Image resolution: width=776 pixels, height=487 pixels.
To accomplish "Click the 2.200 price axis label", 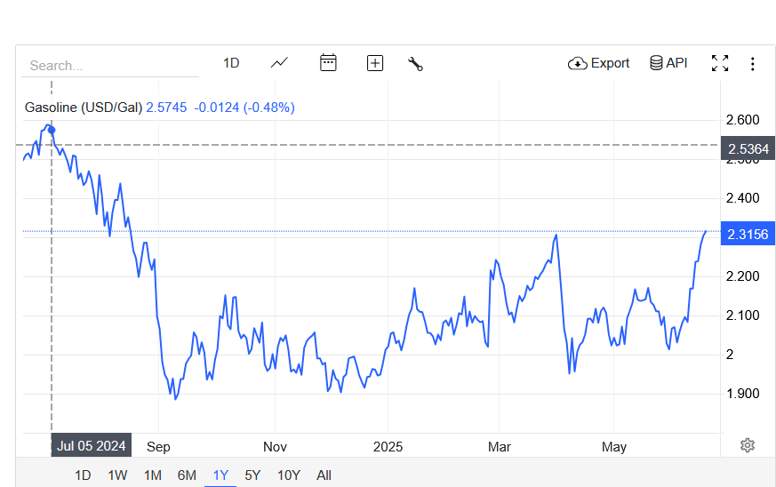I will coord(742,276).
